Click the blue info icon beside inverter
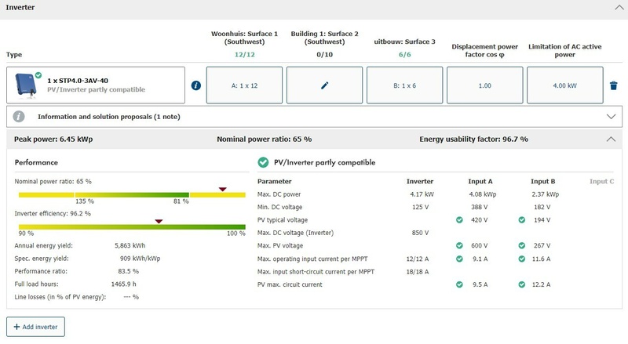The image size is (628, 344). [196, 85]
